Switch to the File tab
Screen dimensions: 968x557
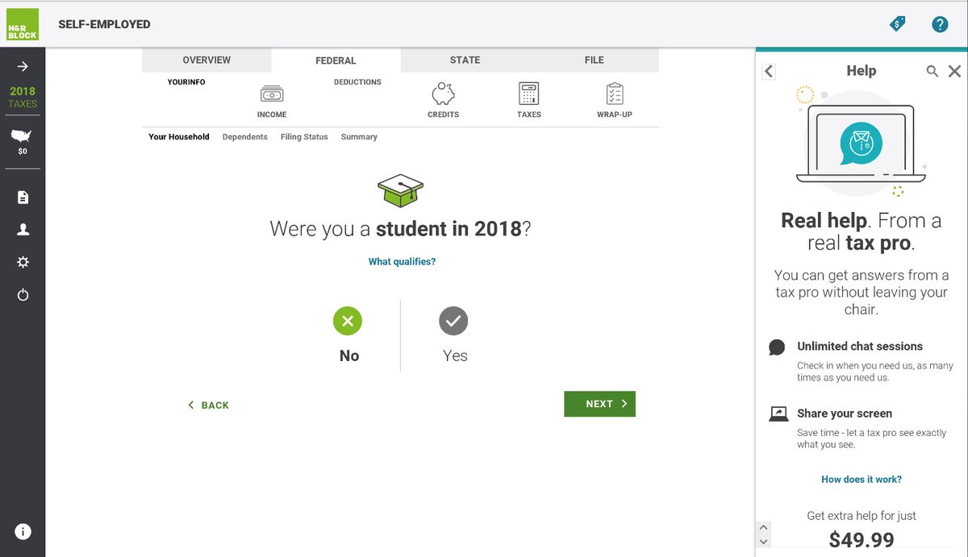(x=594, y=60)
